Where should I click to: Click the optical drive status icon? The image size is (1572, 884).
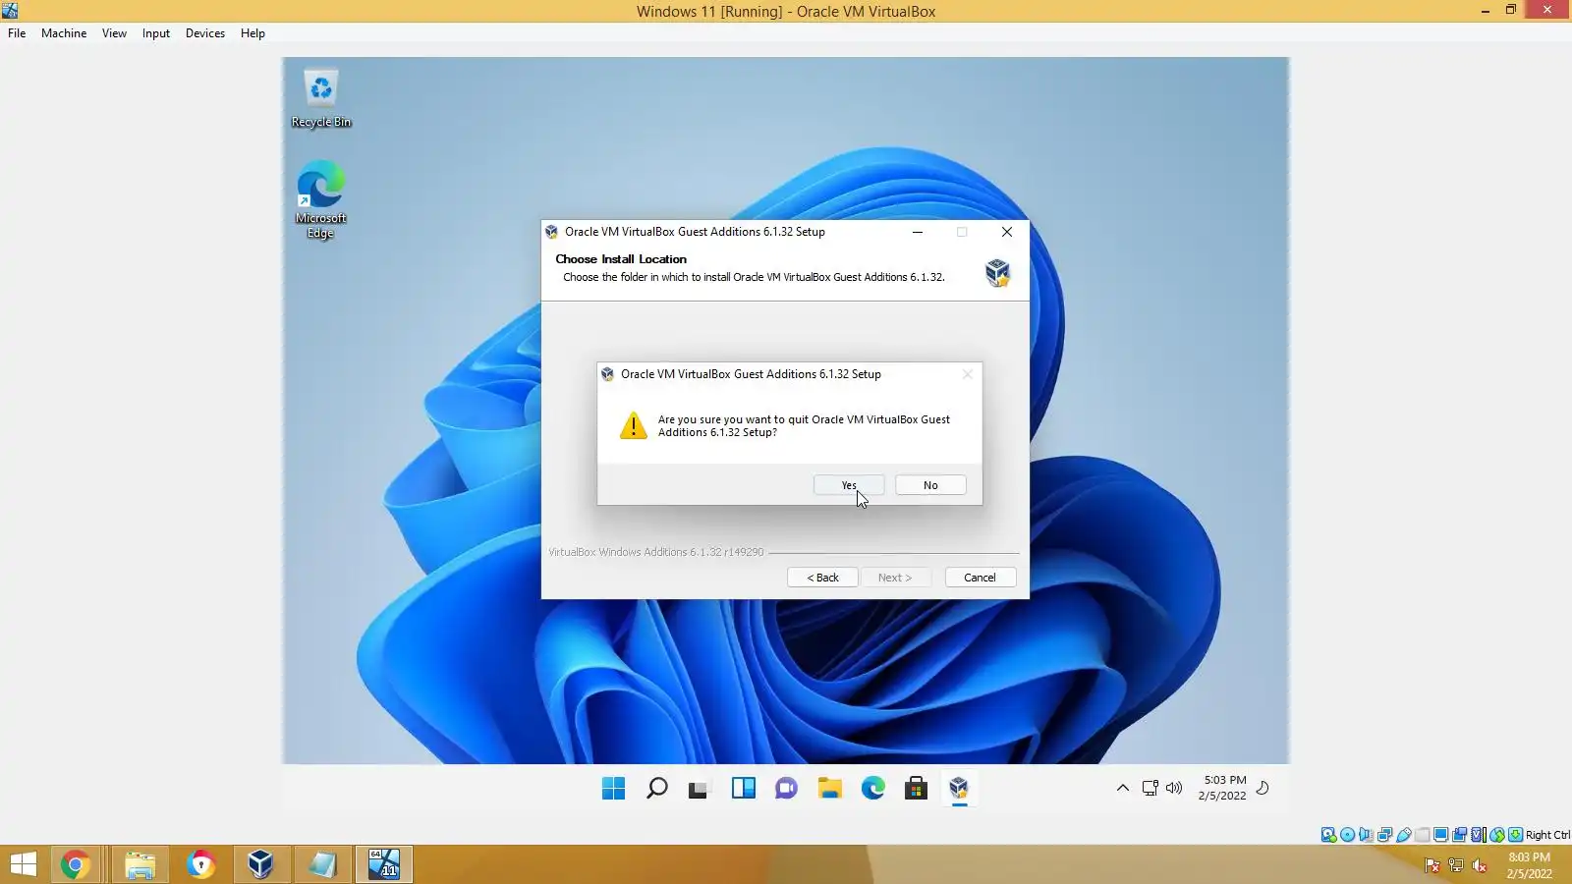point(1347,835)
